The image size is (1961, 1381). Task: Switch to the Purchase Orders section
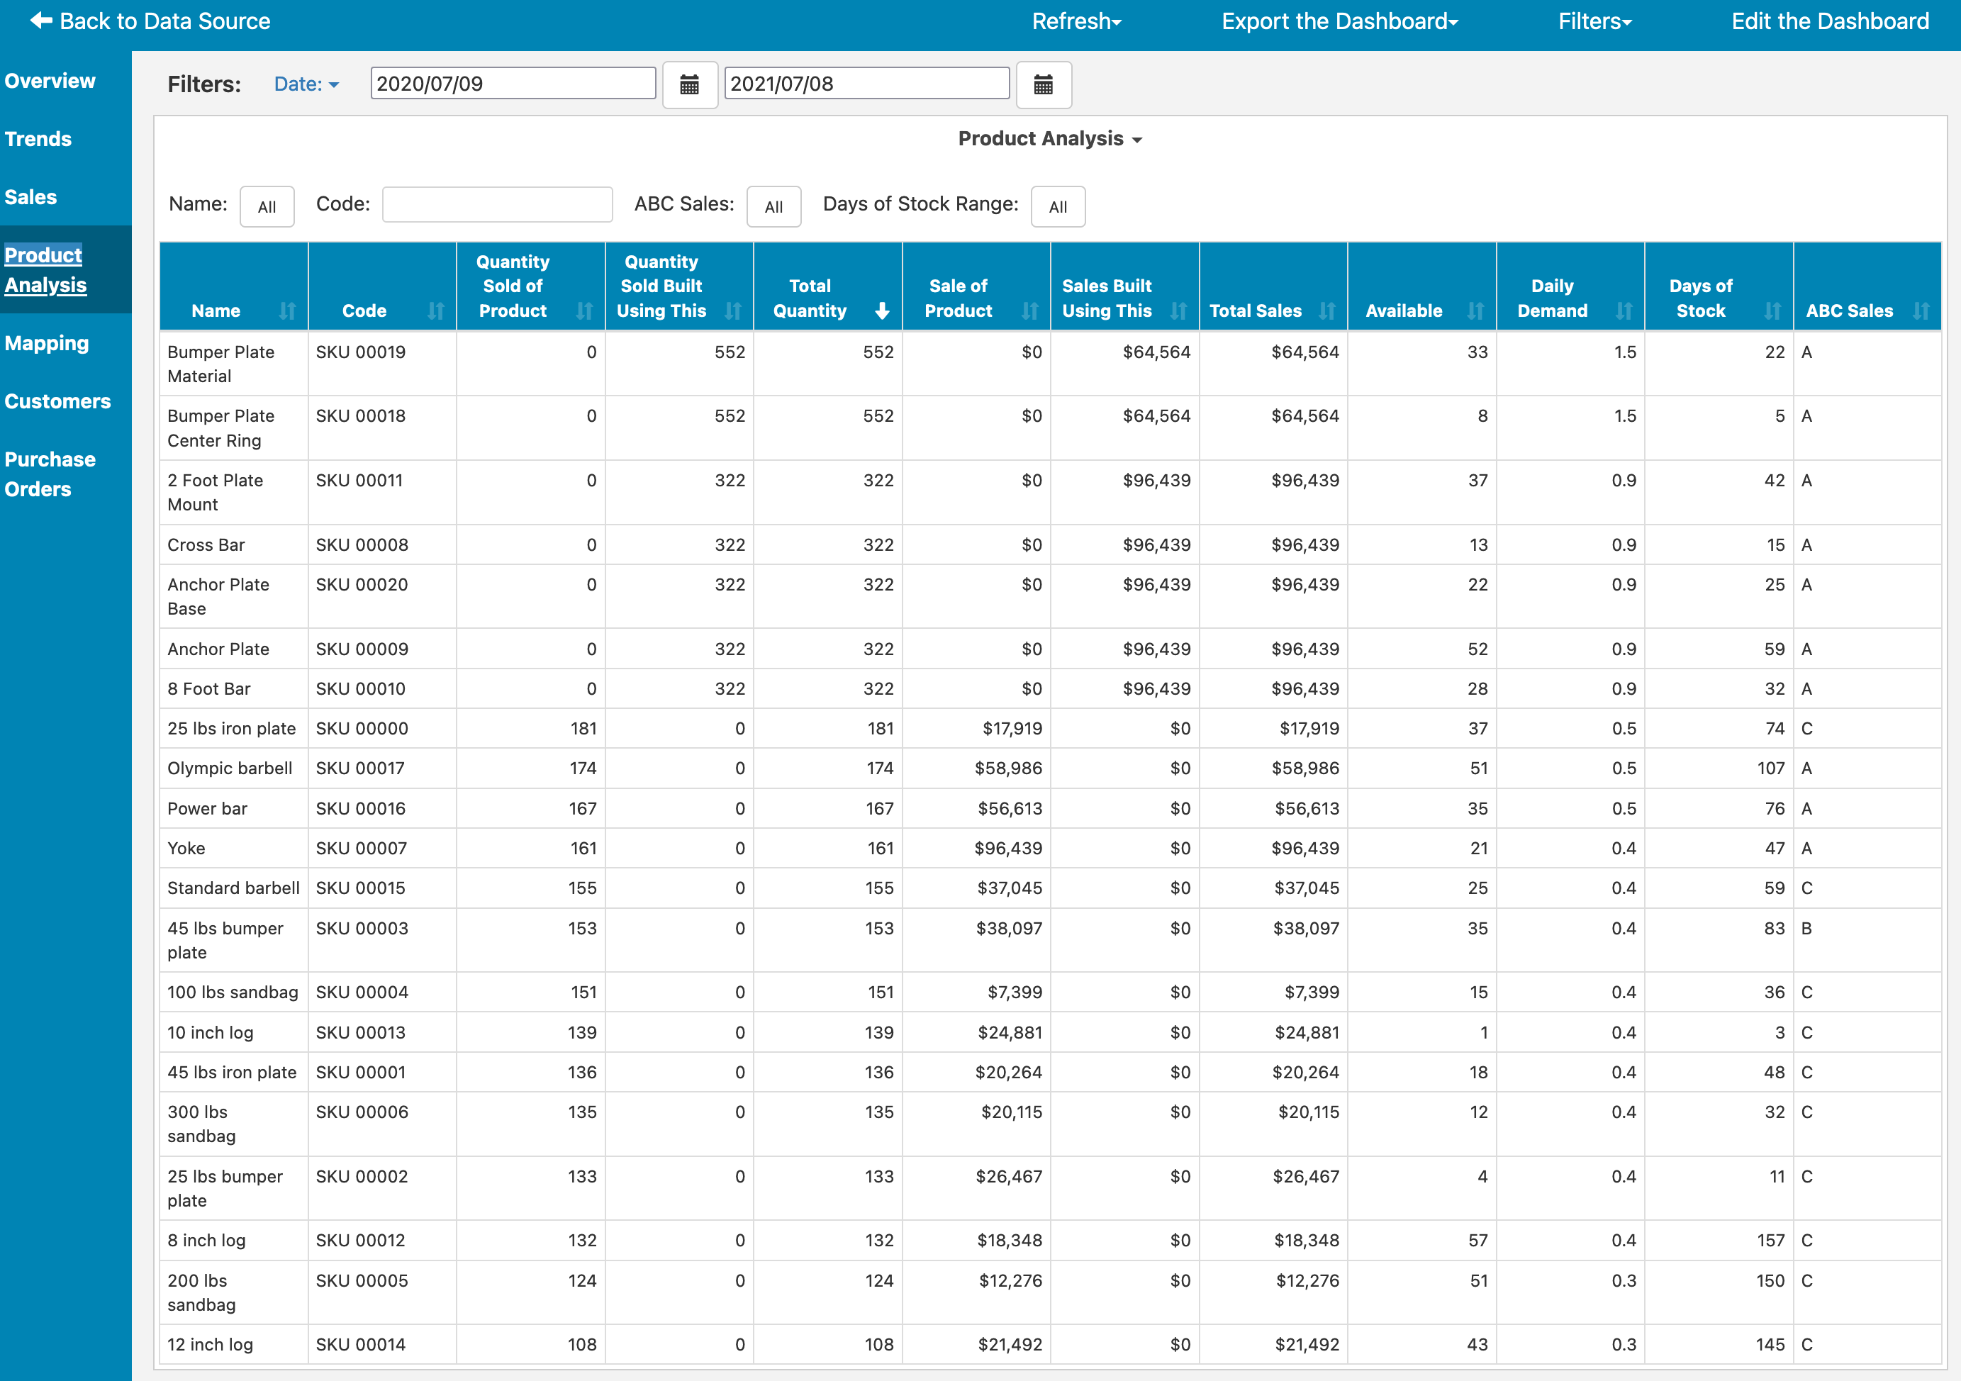[x=50, y=473]
